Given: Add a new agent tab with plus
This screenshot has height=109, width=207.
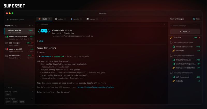Looking at the screenshot, I should pyautogui.click(x=103, y=19).
